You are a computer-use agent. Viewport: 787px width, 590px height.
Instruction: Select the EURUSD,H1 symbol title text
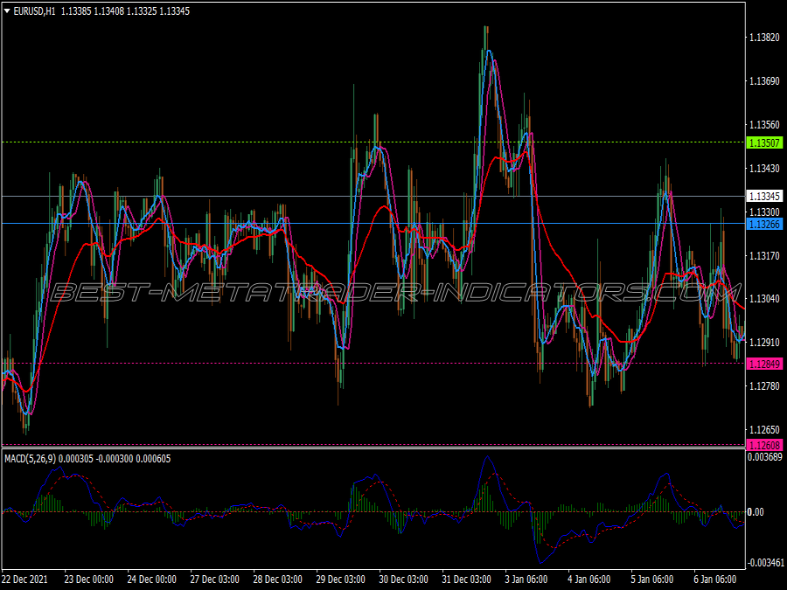(x=34, y=11)
